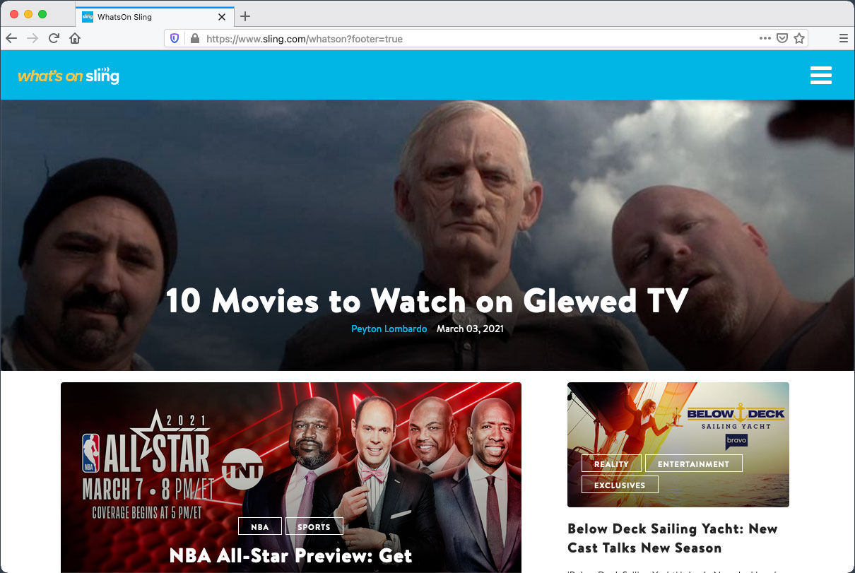Open Below Deck Sailing Yacht article title

(673, 538)
